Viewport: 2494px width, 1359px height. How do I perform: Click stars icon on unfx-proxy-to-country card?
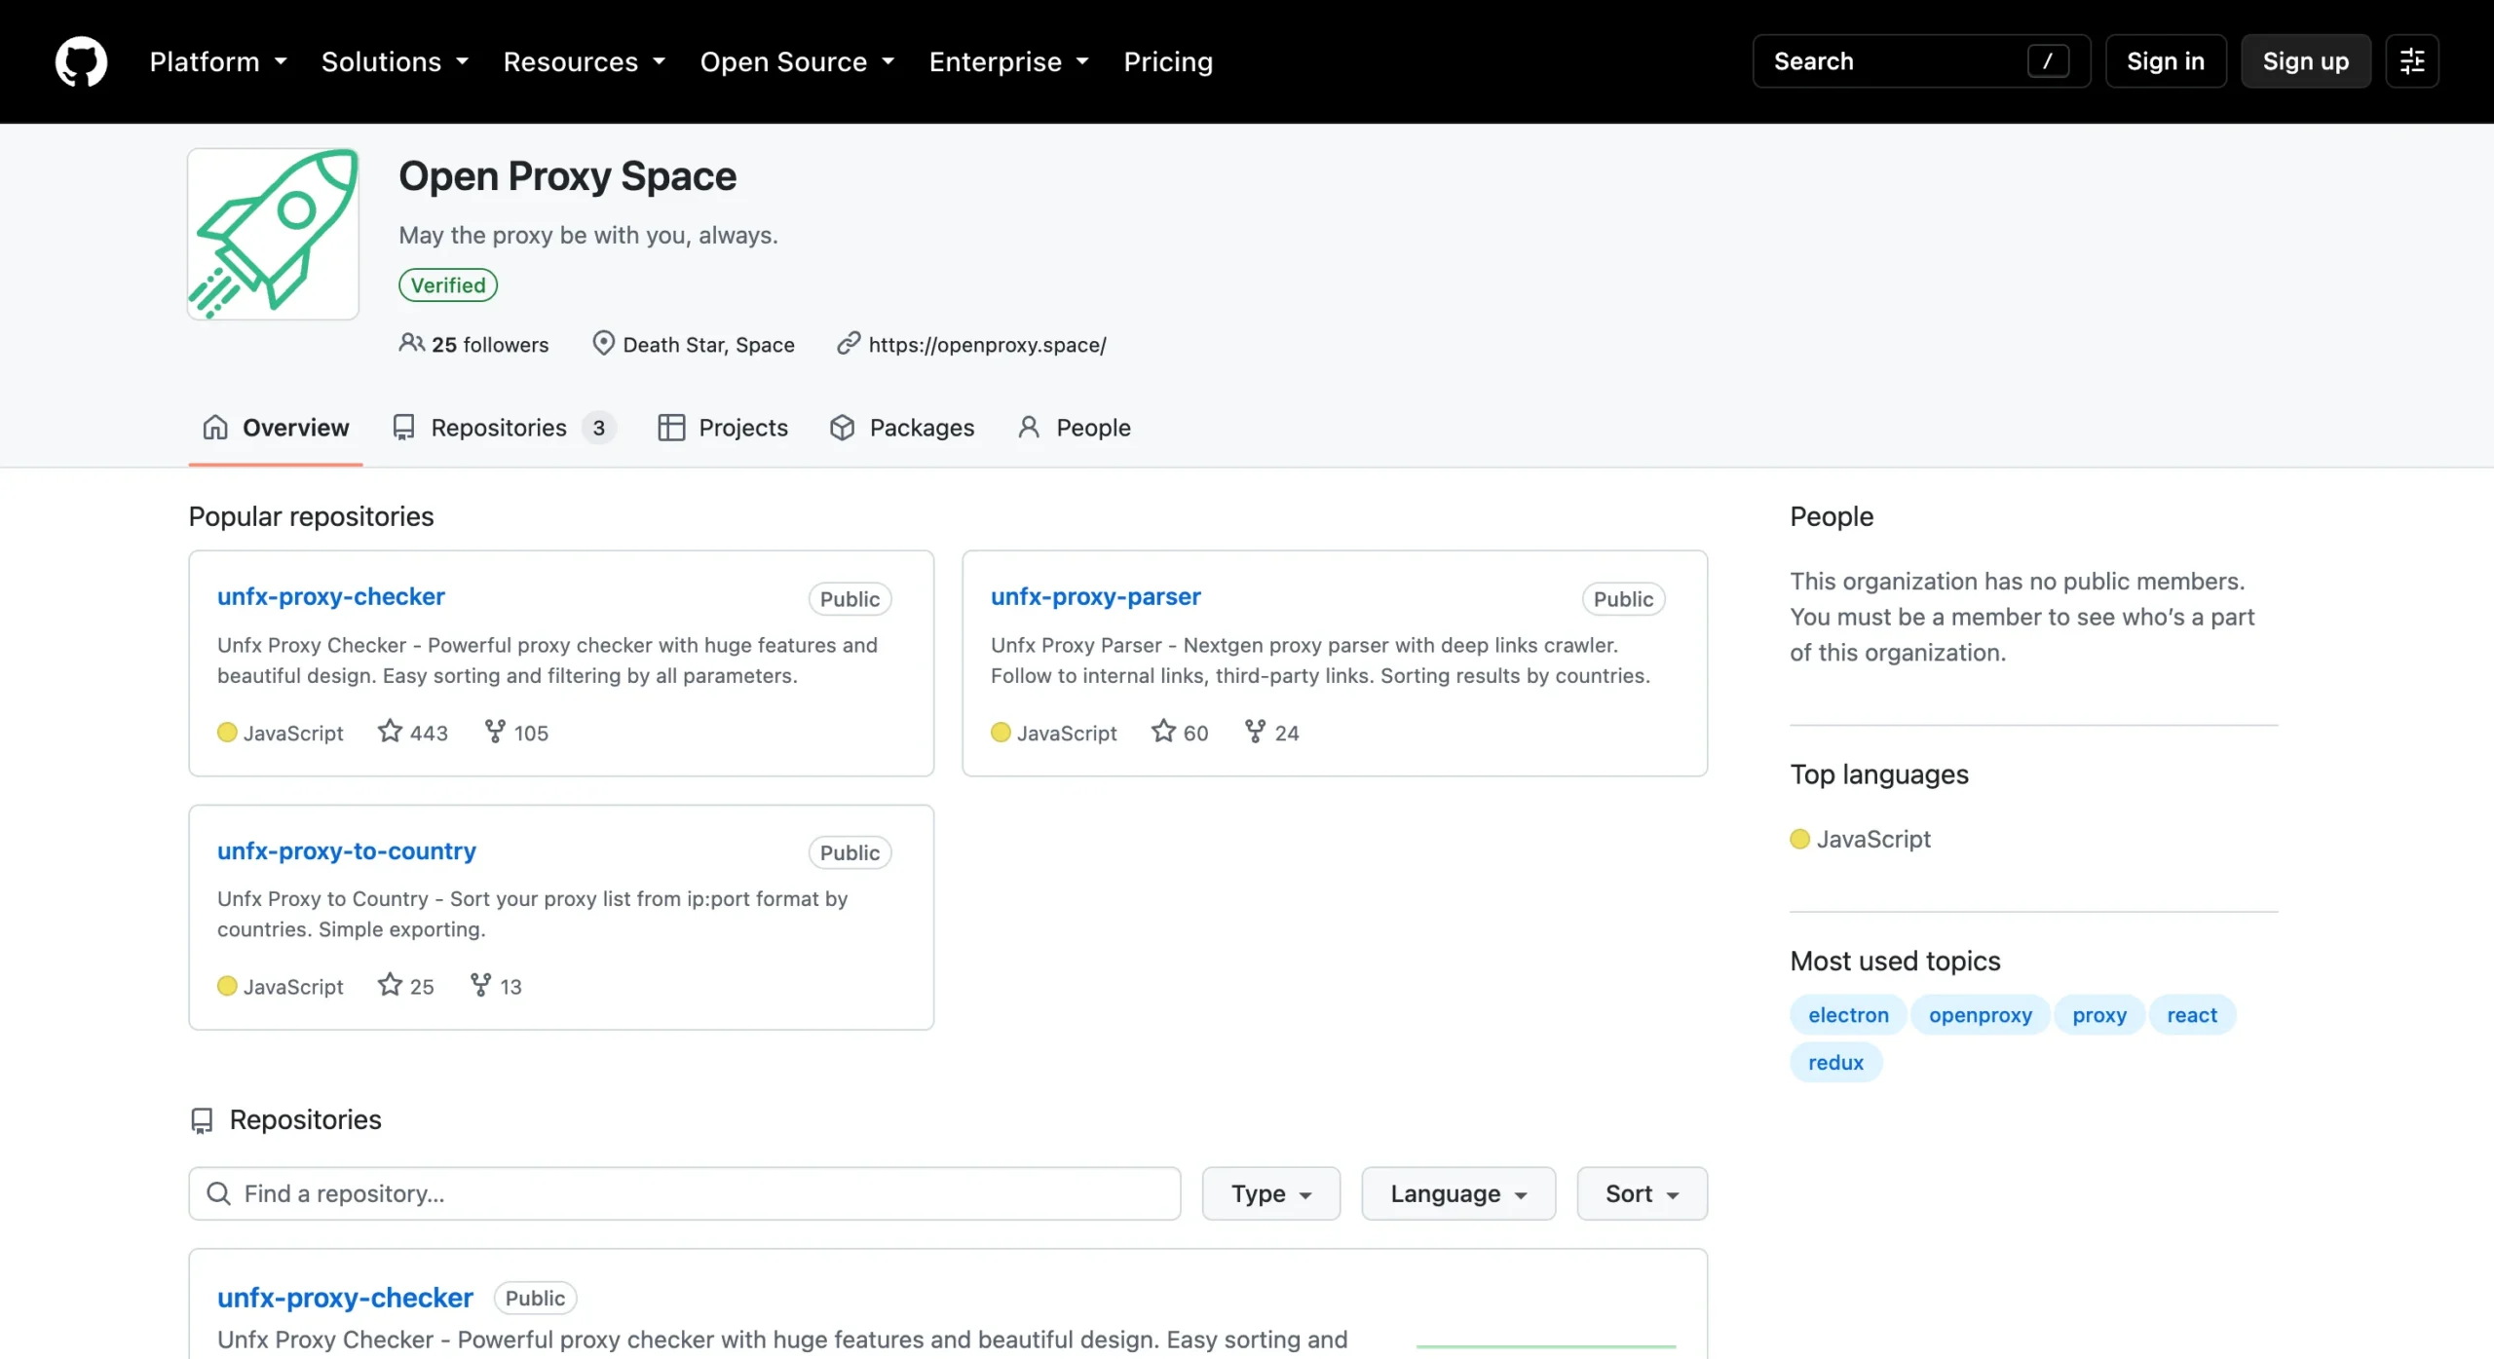[x=390, y=984]
